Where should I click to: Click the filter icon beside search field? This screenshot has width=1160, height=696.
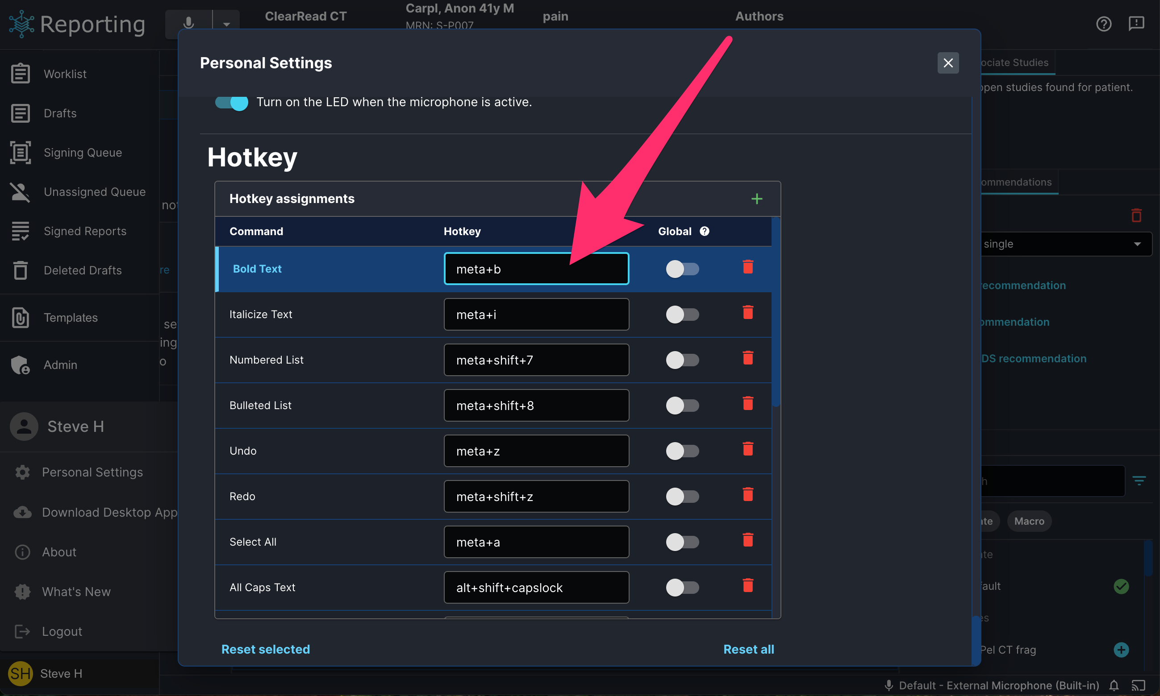[1139, 480]
